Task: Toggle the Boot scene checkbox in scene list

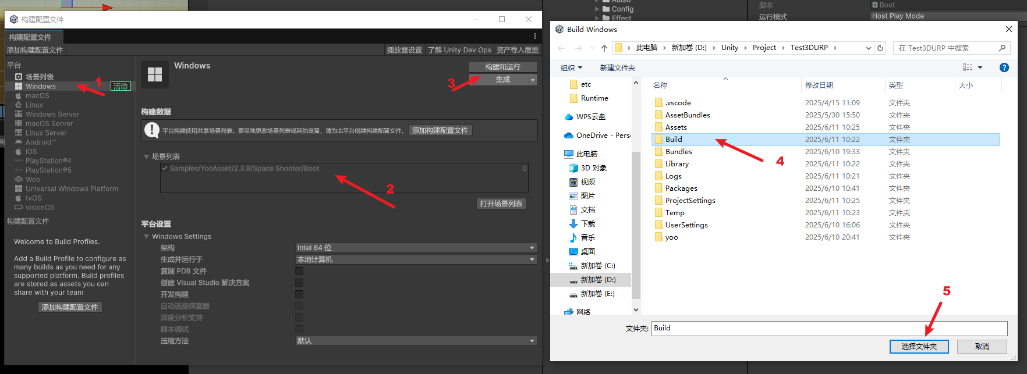Action: pyautogui.click(x=165, y=169)
